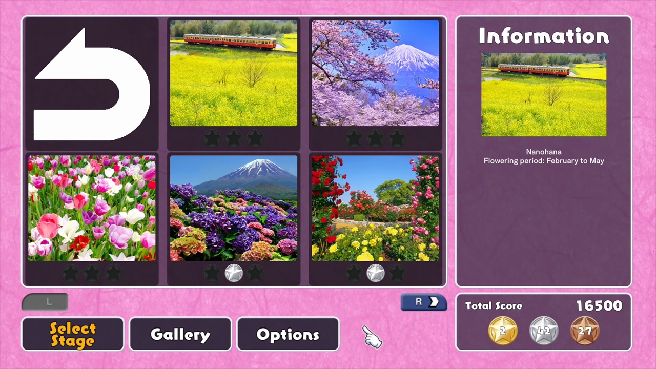The height and width of the screenshot is (369, 656).
Task: Click the L previous-page shoulder button
Action: 45,302
